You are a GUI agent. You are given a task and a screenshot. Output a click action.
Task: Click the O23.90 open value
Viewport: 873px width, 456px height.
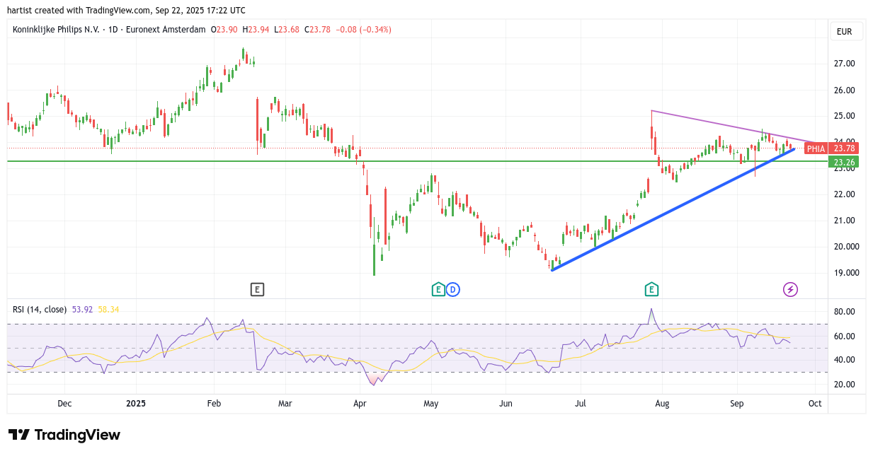tap(224, 30)
